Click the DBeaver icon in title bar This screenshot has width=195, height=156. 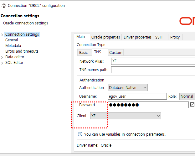pos(4,6)
